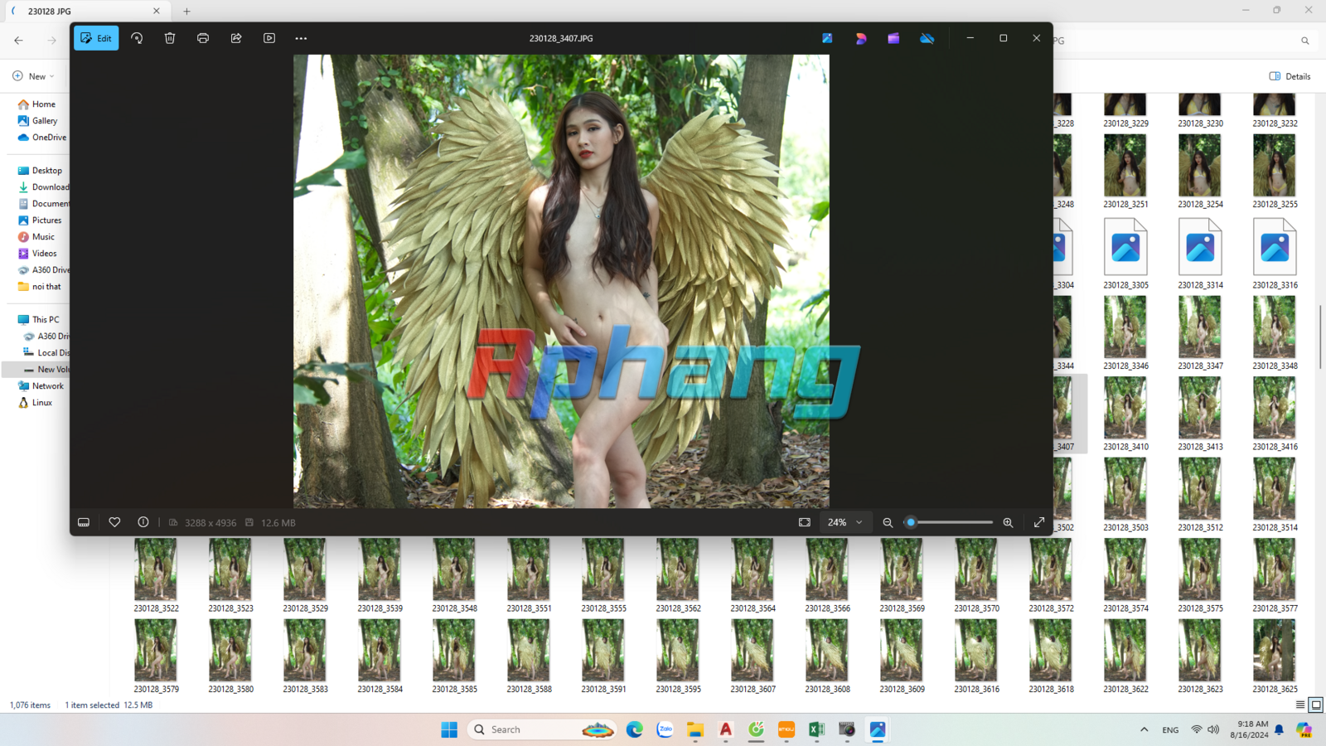Select OneDrive in navigation pane
Viewport: 1326px width, 746px height.
click(41, 138)
